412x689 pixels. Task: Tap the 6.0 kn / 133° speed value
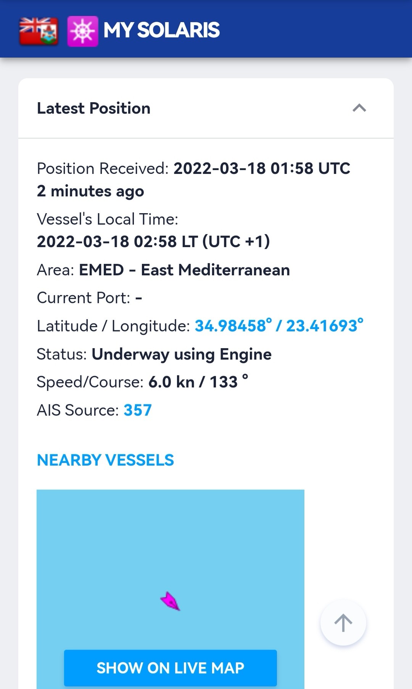pyautogui.click(x=198, y=382)
